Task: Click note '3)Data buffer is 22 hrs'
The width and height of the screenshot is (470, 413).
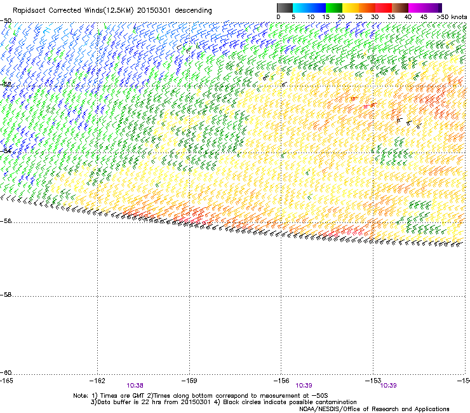Action: pos(125,402)
